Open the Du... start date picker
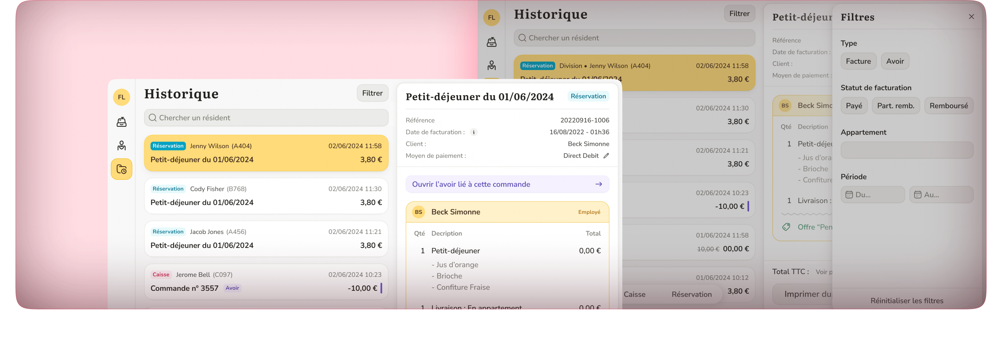Viewport: 1002px width, 348px height. (x=872, y=194)
